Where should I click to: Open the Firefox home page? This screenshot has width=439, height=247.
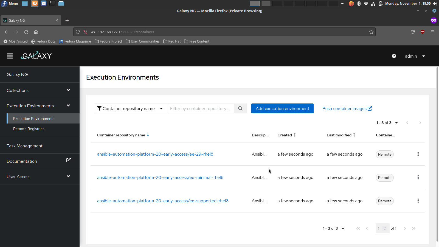click(x=36, y=32)
